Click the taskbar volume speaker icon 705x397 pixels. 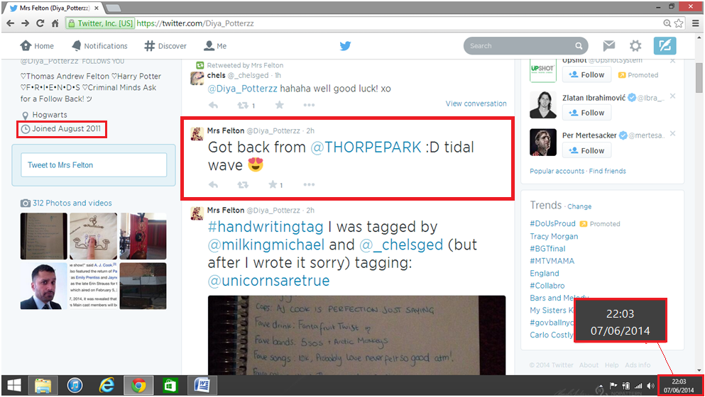(650, 386)
